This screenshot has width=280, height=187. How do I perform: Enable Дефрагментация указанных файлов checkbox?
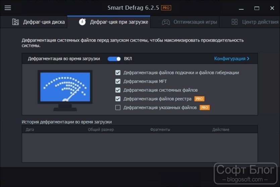(118, 108)
